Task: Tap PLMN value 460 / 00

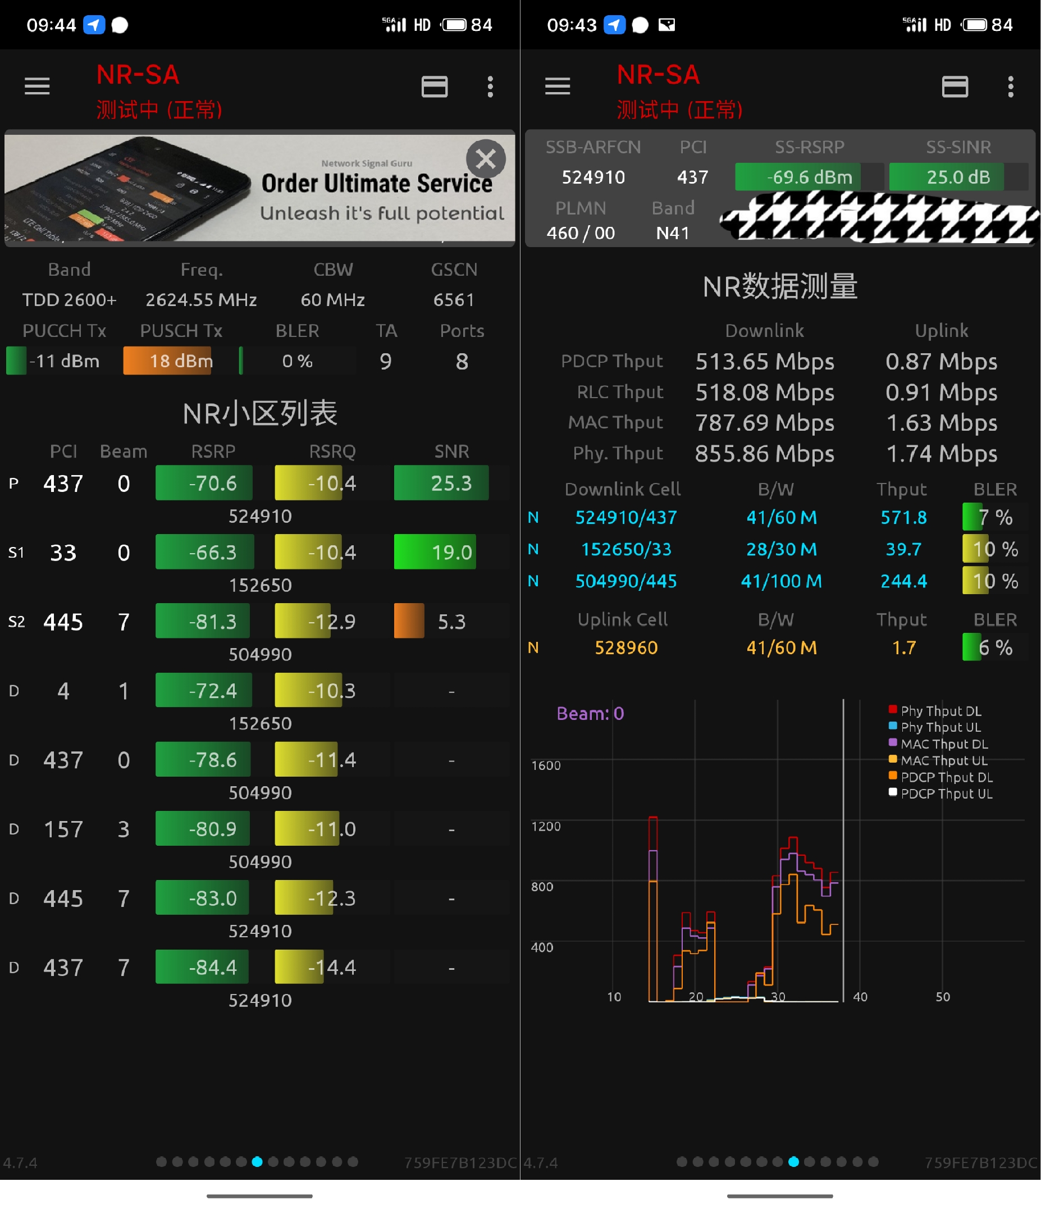Action: [581, 233]
